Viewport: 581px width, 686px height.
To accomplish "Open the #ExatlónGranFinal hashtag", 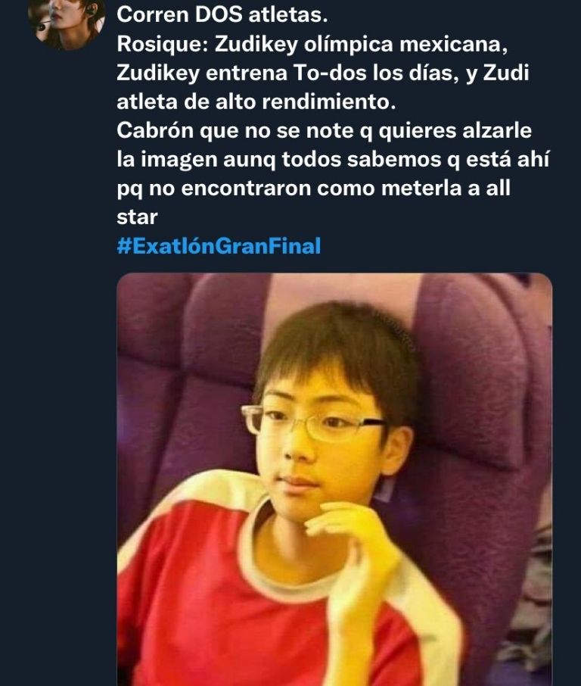I will click(x=219, y=246).
